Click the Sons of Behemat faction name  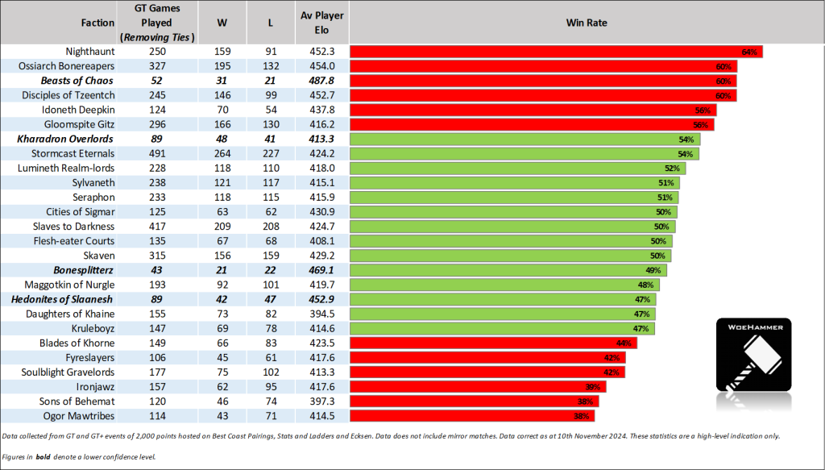click(x=77, y=401)
